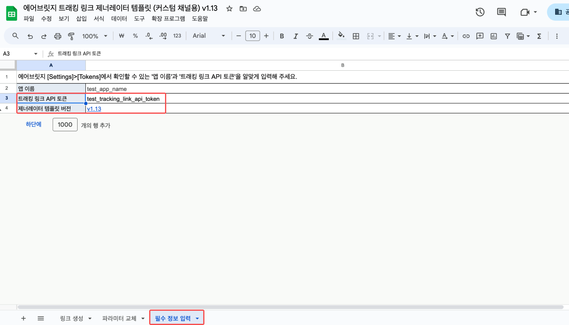Open the 도움말 menu
This screenshot has width=569, height=325.
pyautogui.click(x=200, y=18)
